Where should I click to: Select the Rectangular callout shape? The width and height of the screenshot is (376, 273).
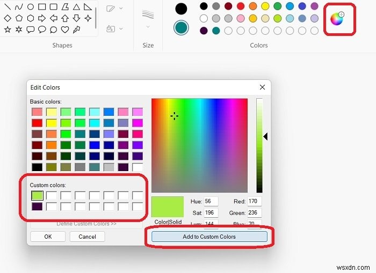point(31,29)
